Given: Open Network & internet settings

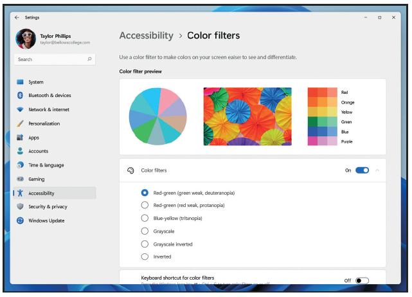Looking at the screenshot, I should (55, 109).
